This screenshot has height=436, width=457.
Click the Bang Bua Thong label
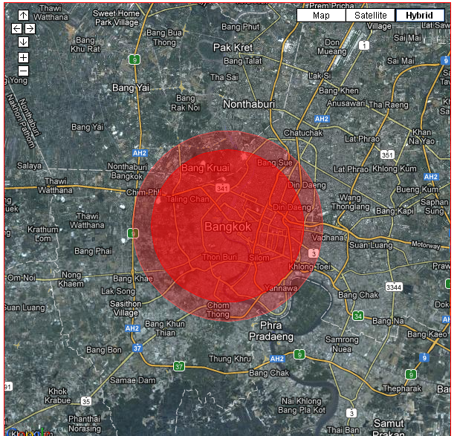click(164, 38)
